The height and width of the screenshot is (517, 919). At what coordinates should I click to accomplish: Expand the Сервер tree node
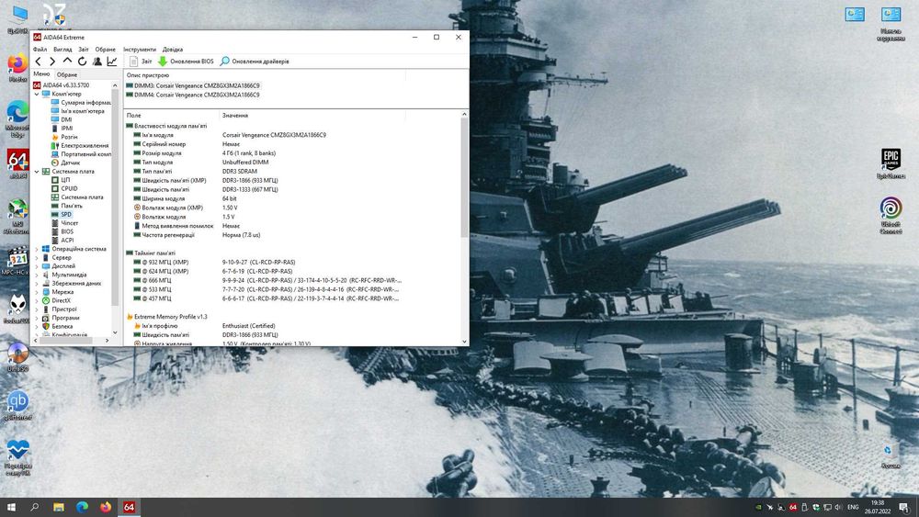point(37,258)
